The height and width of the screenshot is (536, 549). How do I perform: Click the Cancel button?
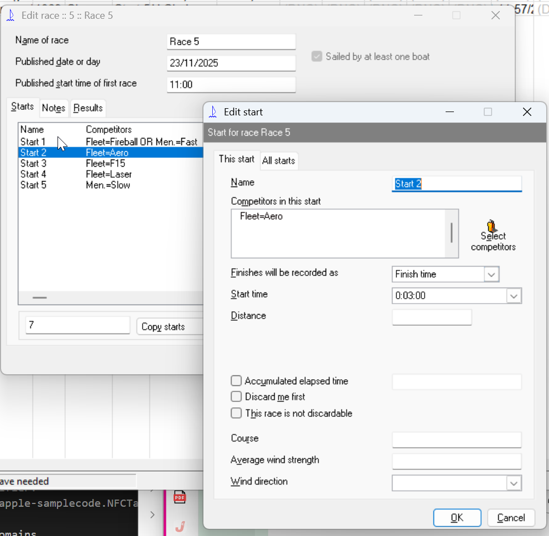click(511, 518)
